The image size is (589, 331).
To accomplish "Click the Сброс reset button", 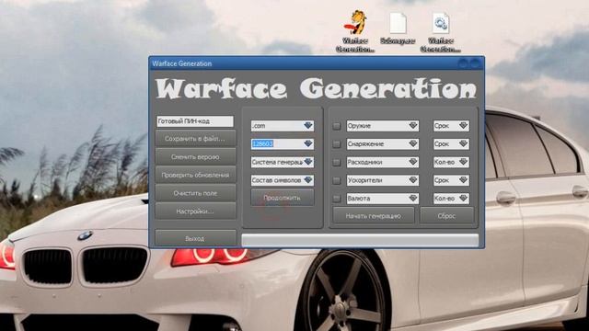I will pos(446,216).
